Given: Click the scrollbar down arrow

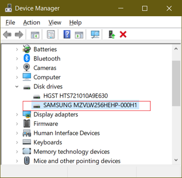Looking at the screenshot, I should (176, 160).
